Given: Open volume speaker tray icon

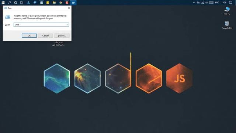Looking at the screenshot, I should [x=206, y=3].
